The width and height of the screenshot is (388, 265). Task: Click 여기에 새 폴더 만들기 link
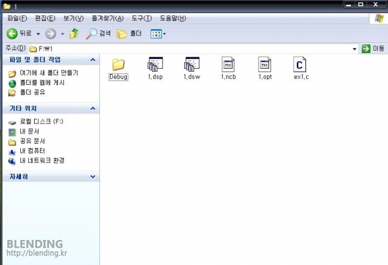click(x=49, y=73)
